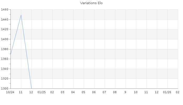Select the 06 month label
183x105 pixels.
[x=94, y=92]
